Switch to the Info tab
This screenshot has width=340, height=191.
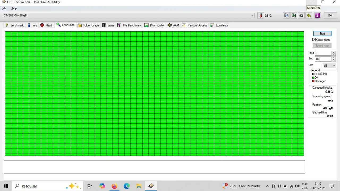[x=32, y=25]
